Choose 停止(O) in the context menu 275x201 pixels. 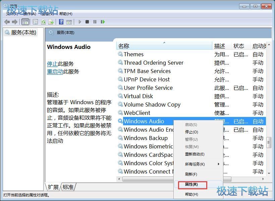coord(191,132)
